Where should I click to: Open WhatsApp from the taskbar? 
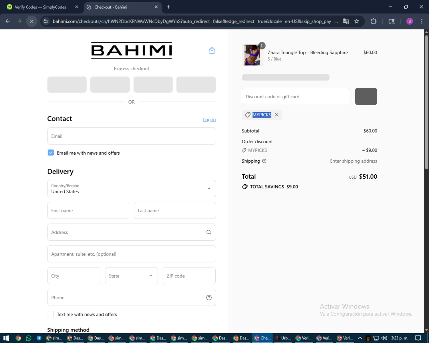(x=29, y=338)
